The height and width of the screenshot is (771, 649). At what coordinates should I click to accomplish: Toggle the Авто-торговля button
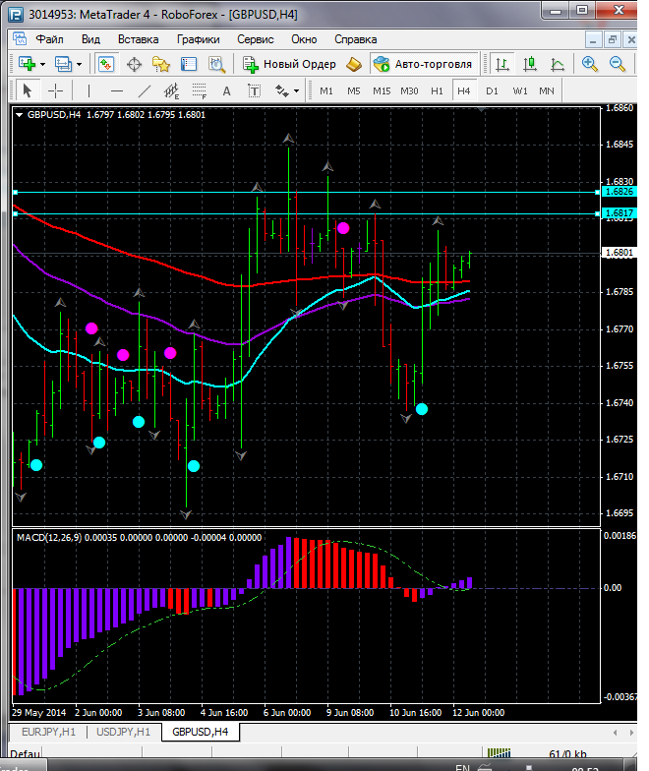[423, 64]
